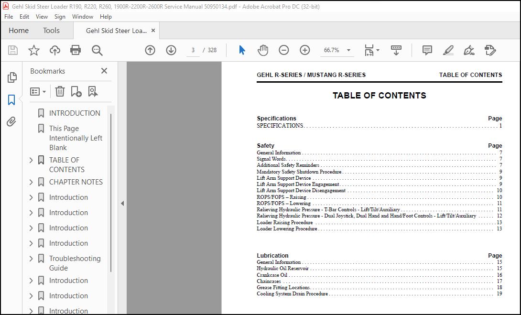This screenshot has height=315, width=521.
Task: Activate the Hand pan tool
Action: click(262, 50)
